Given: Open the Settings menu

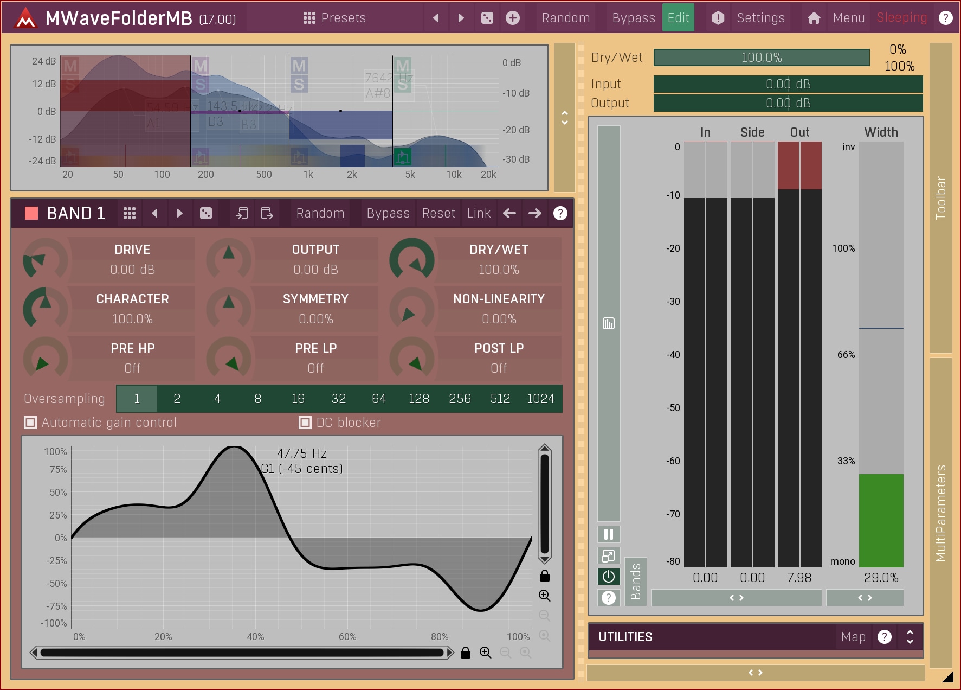Looking at the screenshot, I should 760,18.
